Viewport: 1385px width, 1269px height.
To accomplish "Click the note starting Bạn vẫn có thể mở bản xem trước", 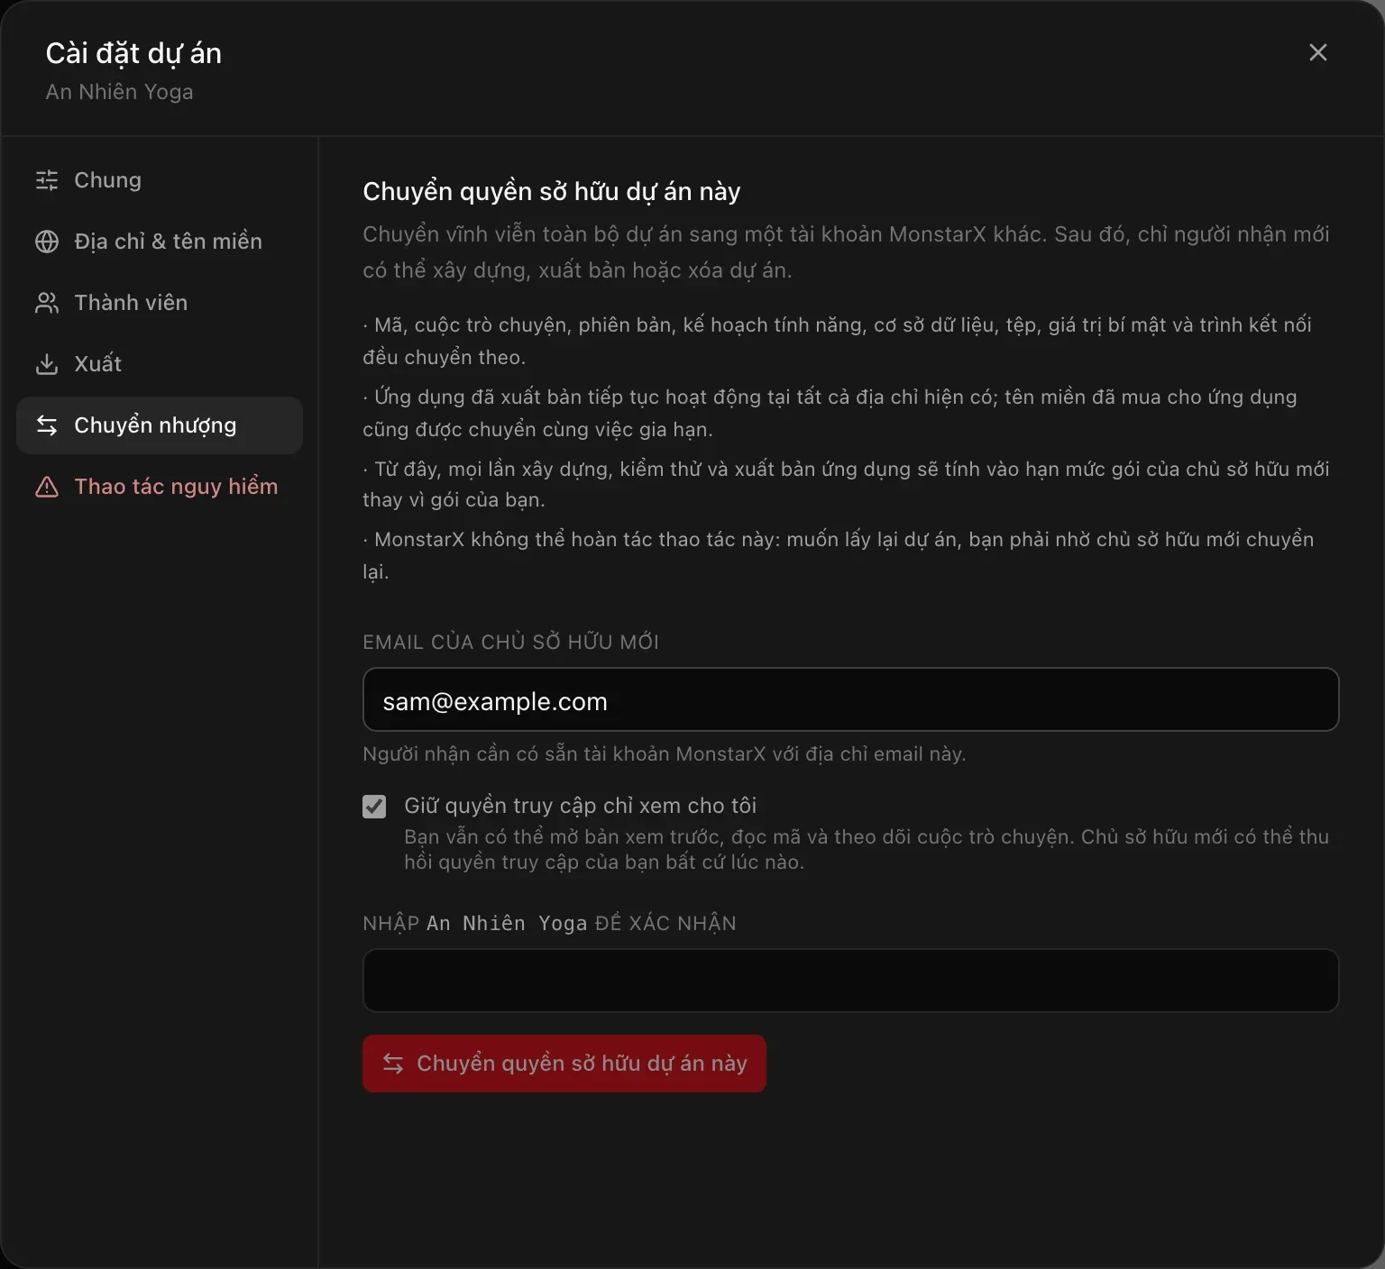I will tap(867, 849).
